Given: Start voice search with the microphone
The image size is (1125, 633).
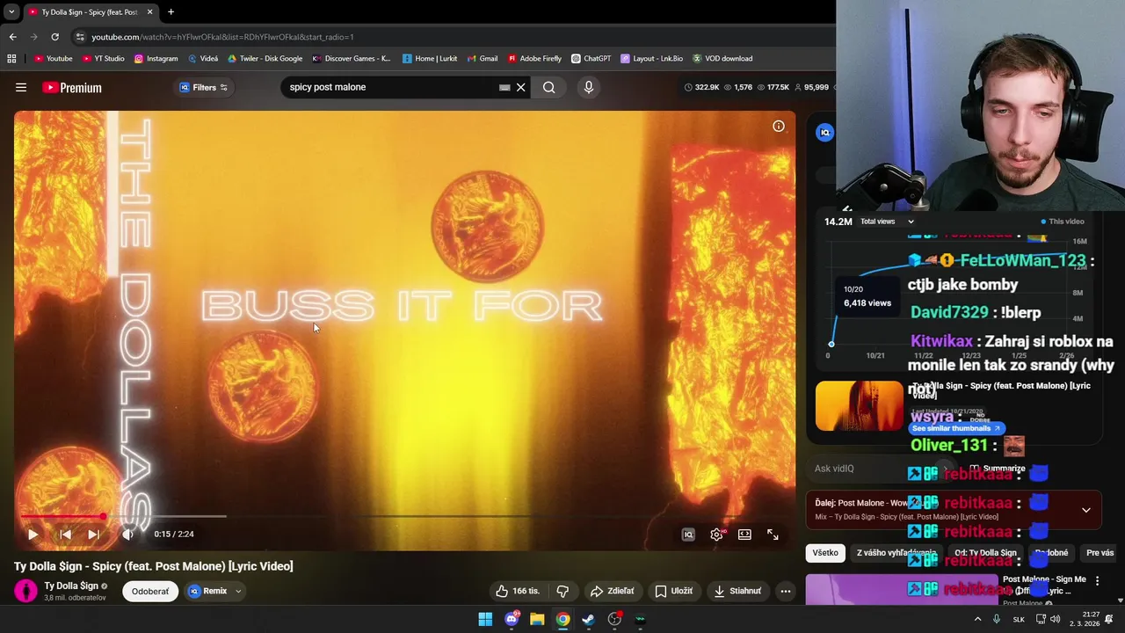Looking at the screenshot, I should coord(589,87).
